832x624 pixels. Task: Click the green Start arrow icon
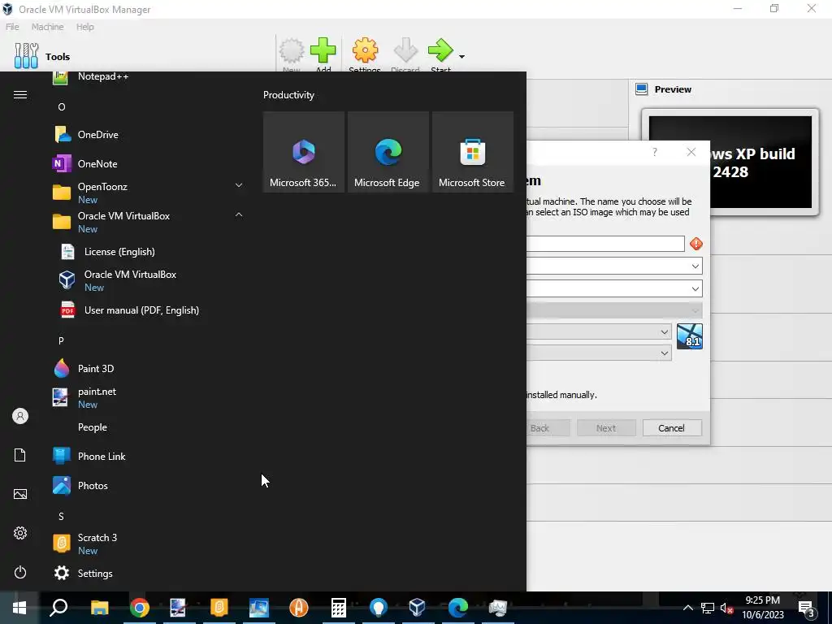click(440, 51)
